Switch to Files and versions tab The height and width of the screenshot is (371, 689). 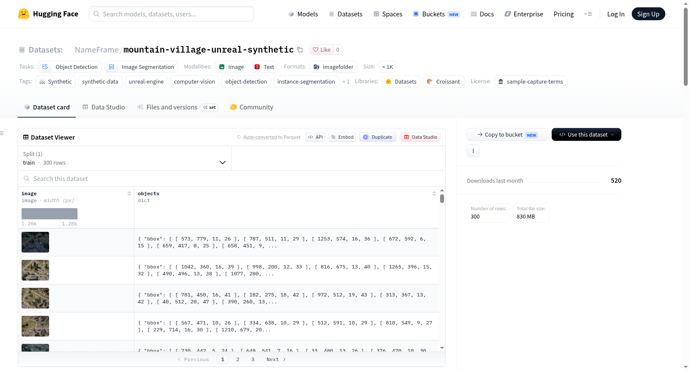click(177, 107)
